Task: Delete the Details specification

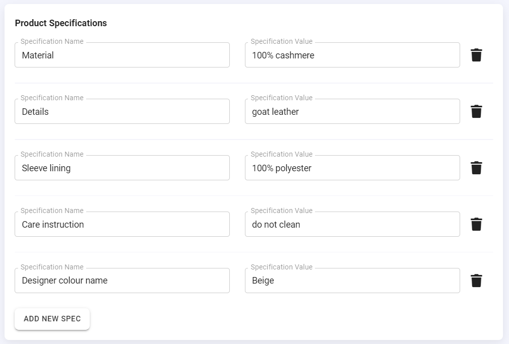Action: click(x=476, y=111)
